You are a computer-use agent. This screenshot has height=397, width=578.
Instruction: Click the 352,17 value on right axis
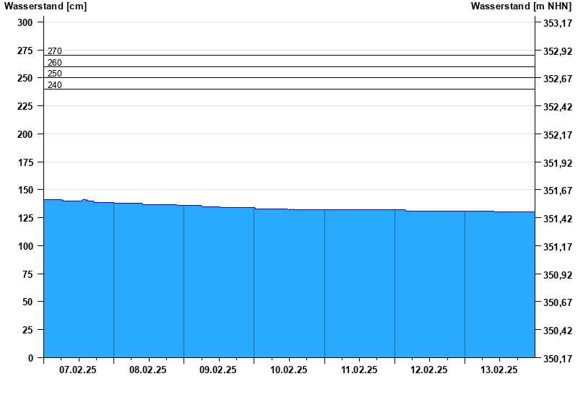(x=558, y=135)
